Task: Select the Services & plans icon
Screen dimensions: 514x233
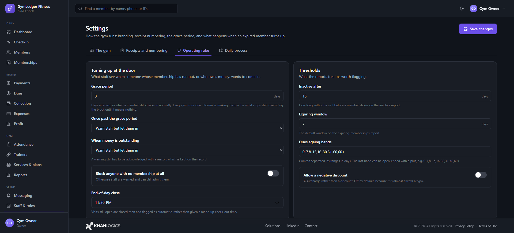Action: [9, 165]
